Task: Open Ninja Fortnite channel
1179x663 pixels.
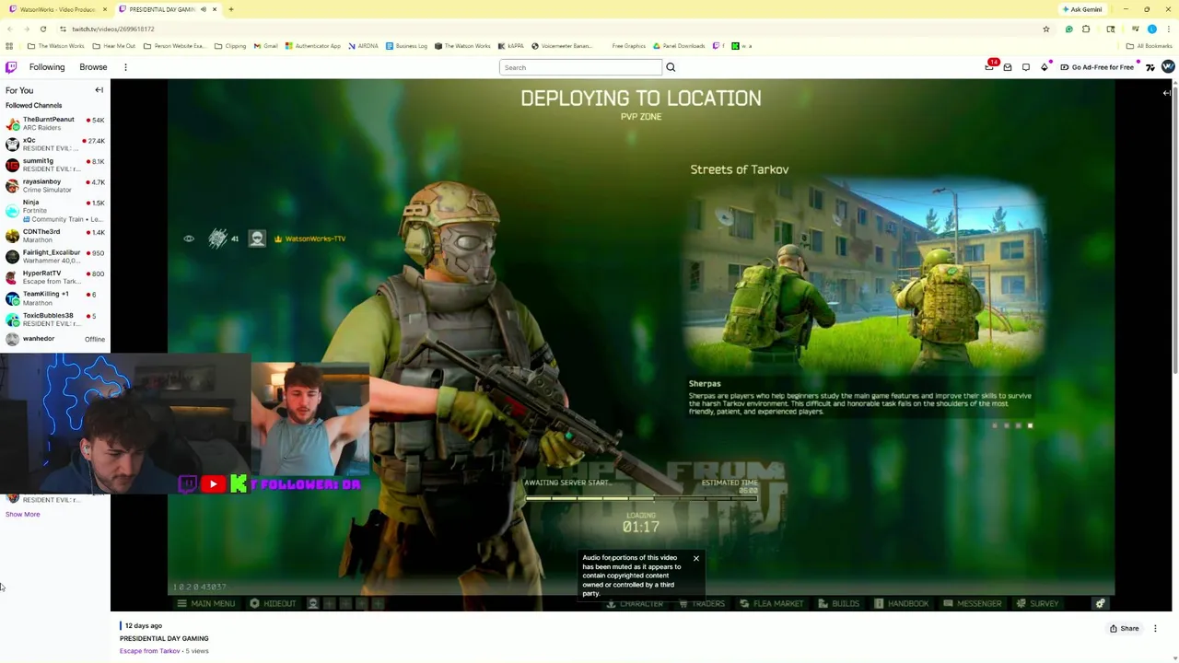Action: click(55, 210)
